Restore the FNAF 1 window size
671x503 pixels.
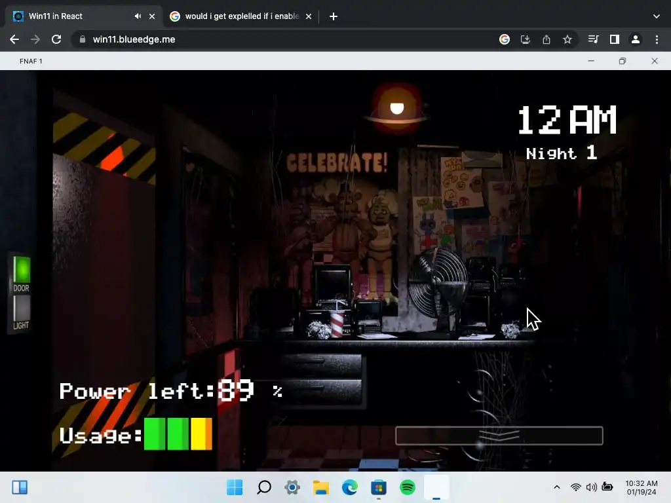pyautogui.click(x=623, y=61)
